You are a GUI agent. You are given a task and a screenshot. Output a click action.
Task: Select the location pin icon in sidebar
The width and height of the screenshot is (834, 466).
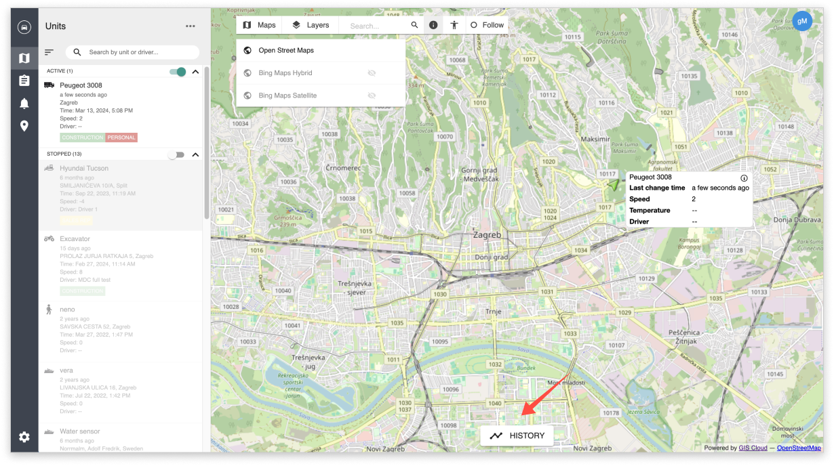click(x=24, y=125)
